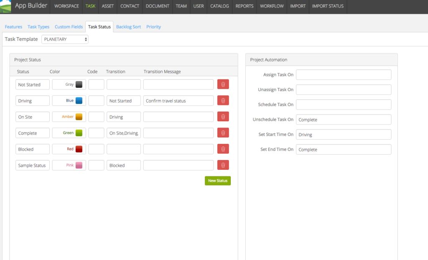428x260 pixels.
Task: Edit the Driving status name field
Action: pyautogui.click(x=33, y=100)
